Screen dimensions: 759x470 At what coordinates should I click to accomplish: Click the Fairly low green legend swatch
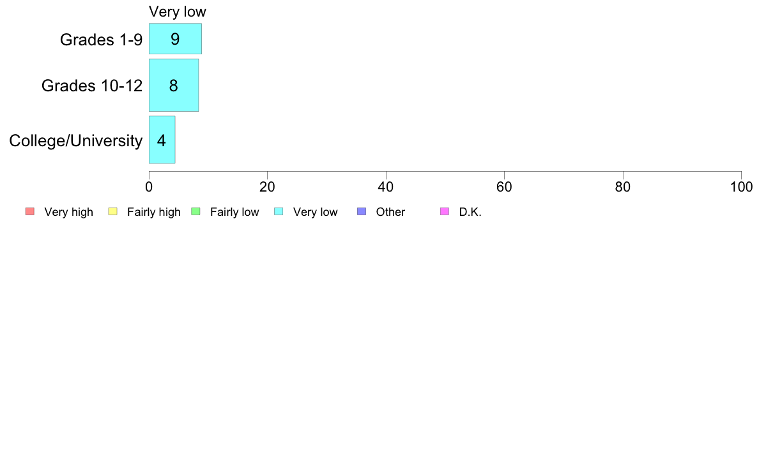point(195,211)
